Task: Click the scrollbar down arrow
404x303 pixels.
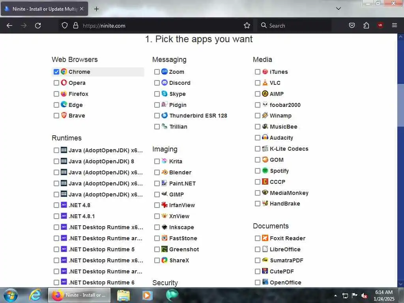Action: [400, 284]
